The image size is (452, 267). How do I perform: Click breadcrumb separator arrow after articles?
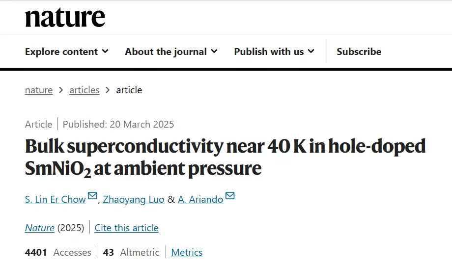coord(108,90)
